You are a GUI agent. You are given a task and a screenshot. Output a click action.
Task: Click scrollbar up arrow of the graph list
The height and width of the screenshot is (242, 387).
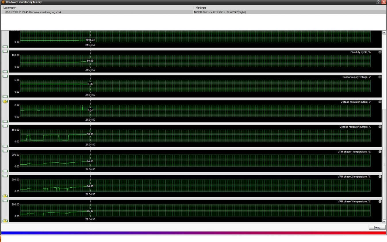[x=384, y=33]
